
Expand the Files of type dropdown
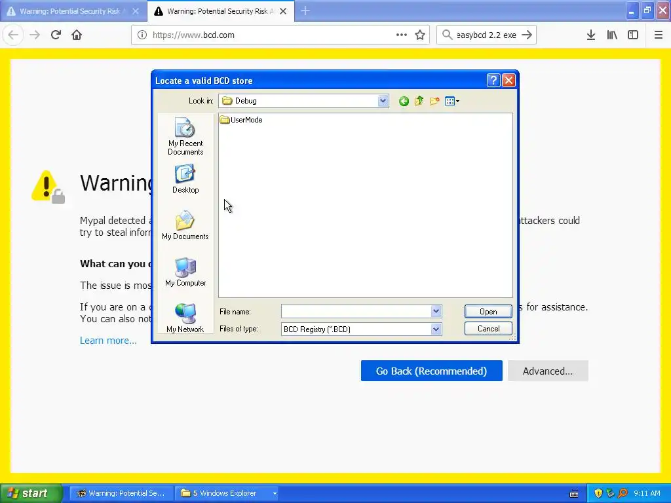pyautogui.click(x=436, y=329)
